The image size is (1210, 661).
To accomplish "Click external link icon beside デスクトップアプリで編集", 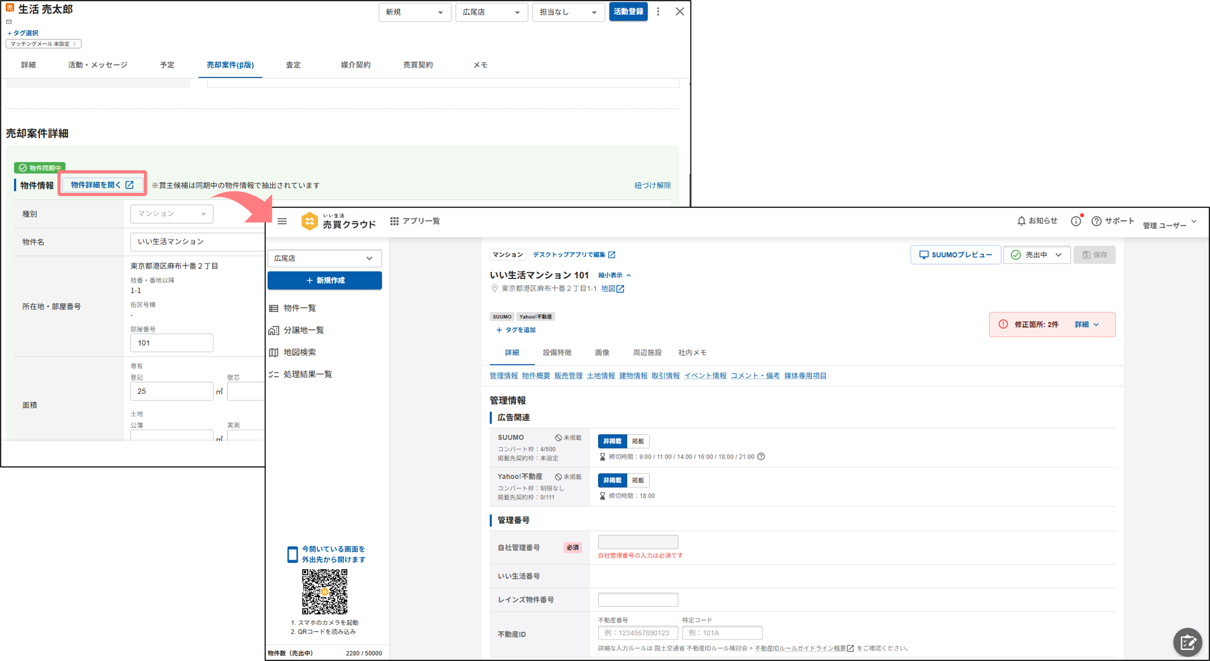I will pos(611,255).
